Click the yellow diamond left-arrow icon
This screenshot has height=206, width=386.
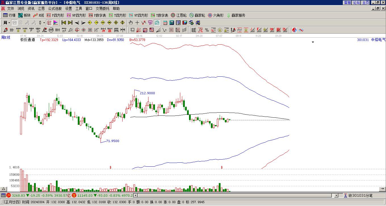tap(90, 23)
